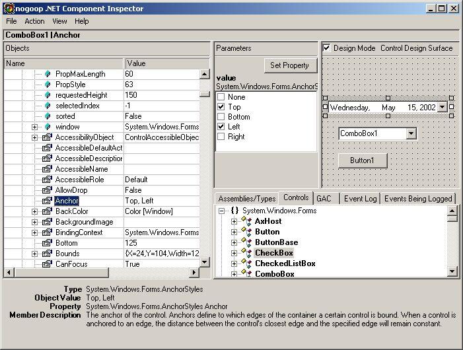This screenshot has height=350, width=463.
Task: Click the property icon beside AccessibleDescription
Action: (48, 158)
